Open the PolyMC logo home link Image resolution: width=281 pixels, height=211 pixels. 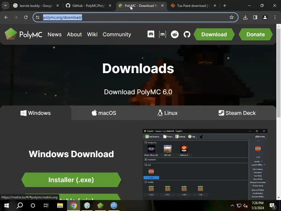coord(24,34)
